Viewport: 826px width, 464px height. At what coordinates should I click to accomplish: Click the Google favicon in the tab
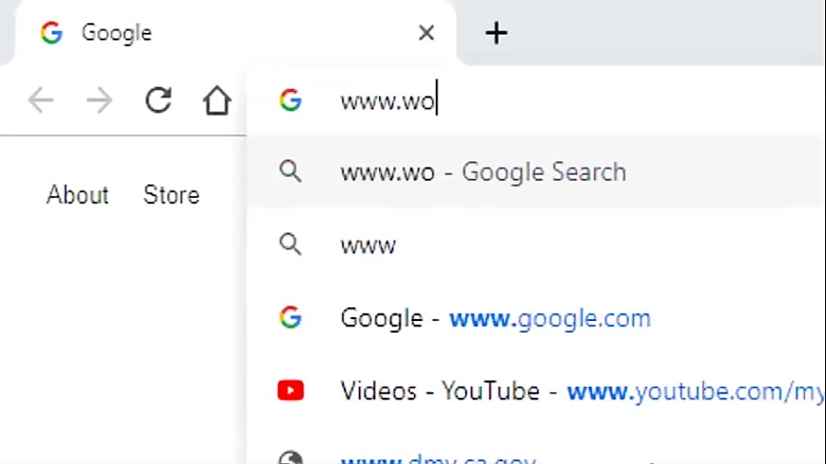(x=51, y=33)
